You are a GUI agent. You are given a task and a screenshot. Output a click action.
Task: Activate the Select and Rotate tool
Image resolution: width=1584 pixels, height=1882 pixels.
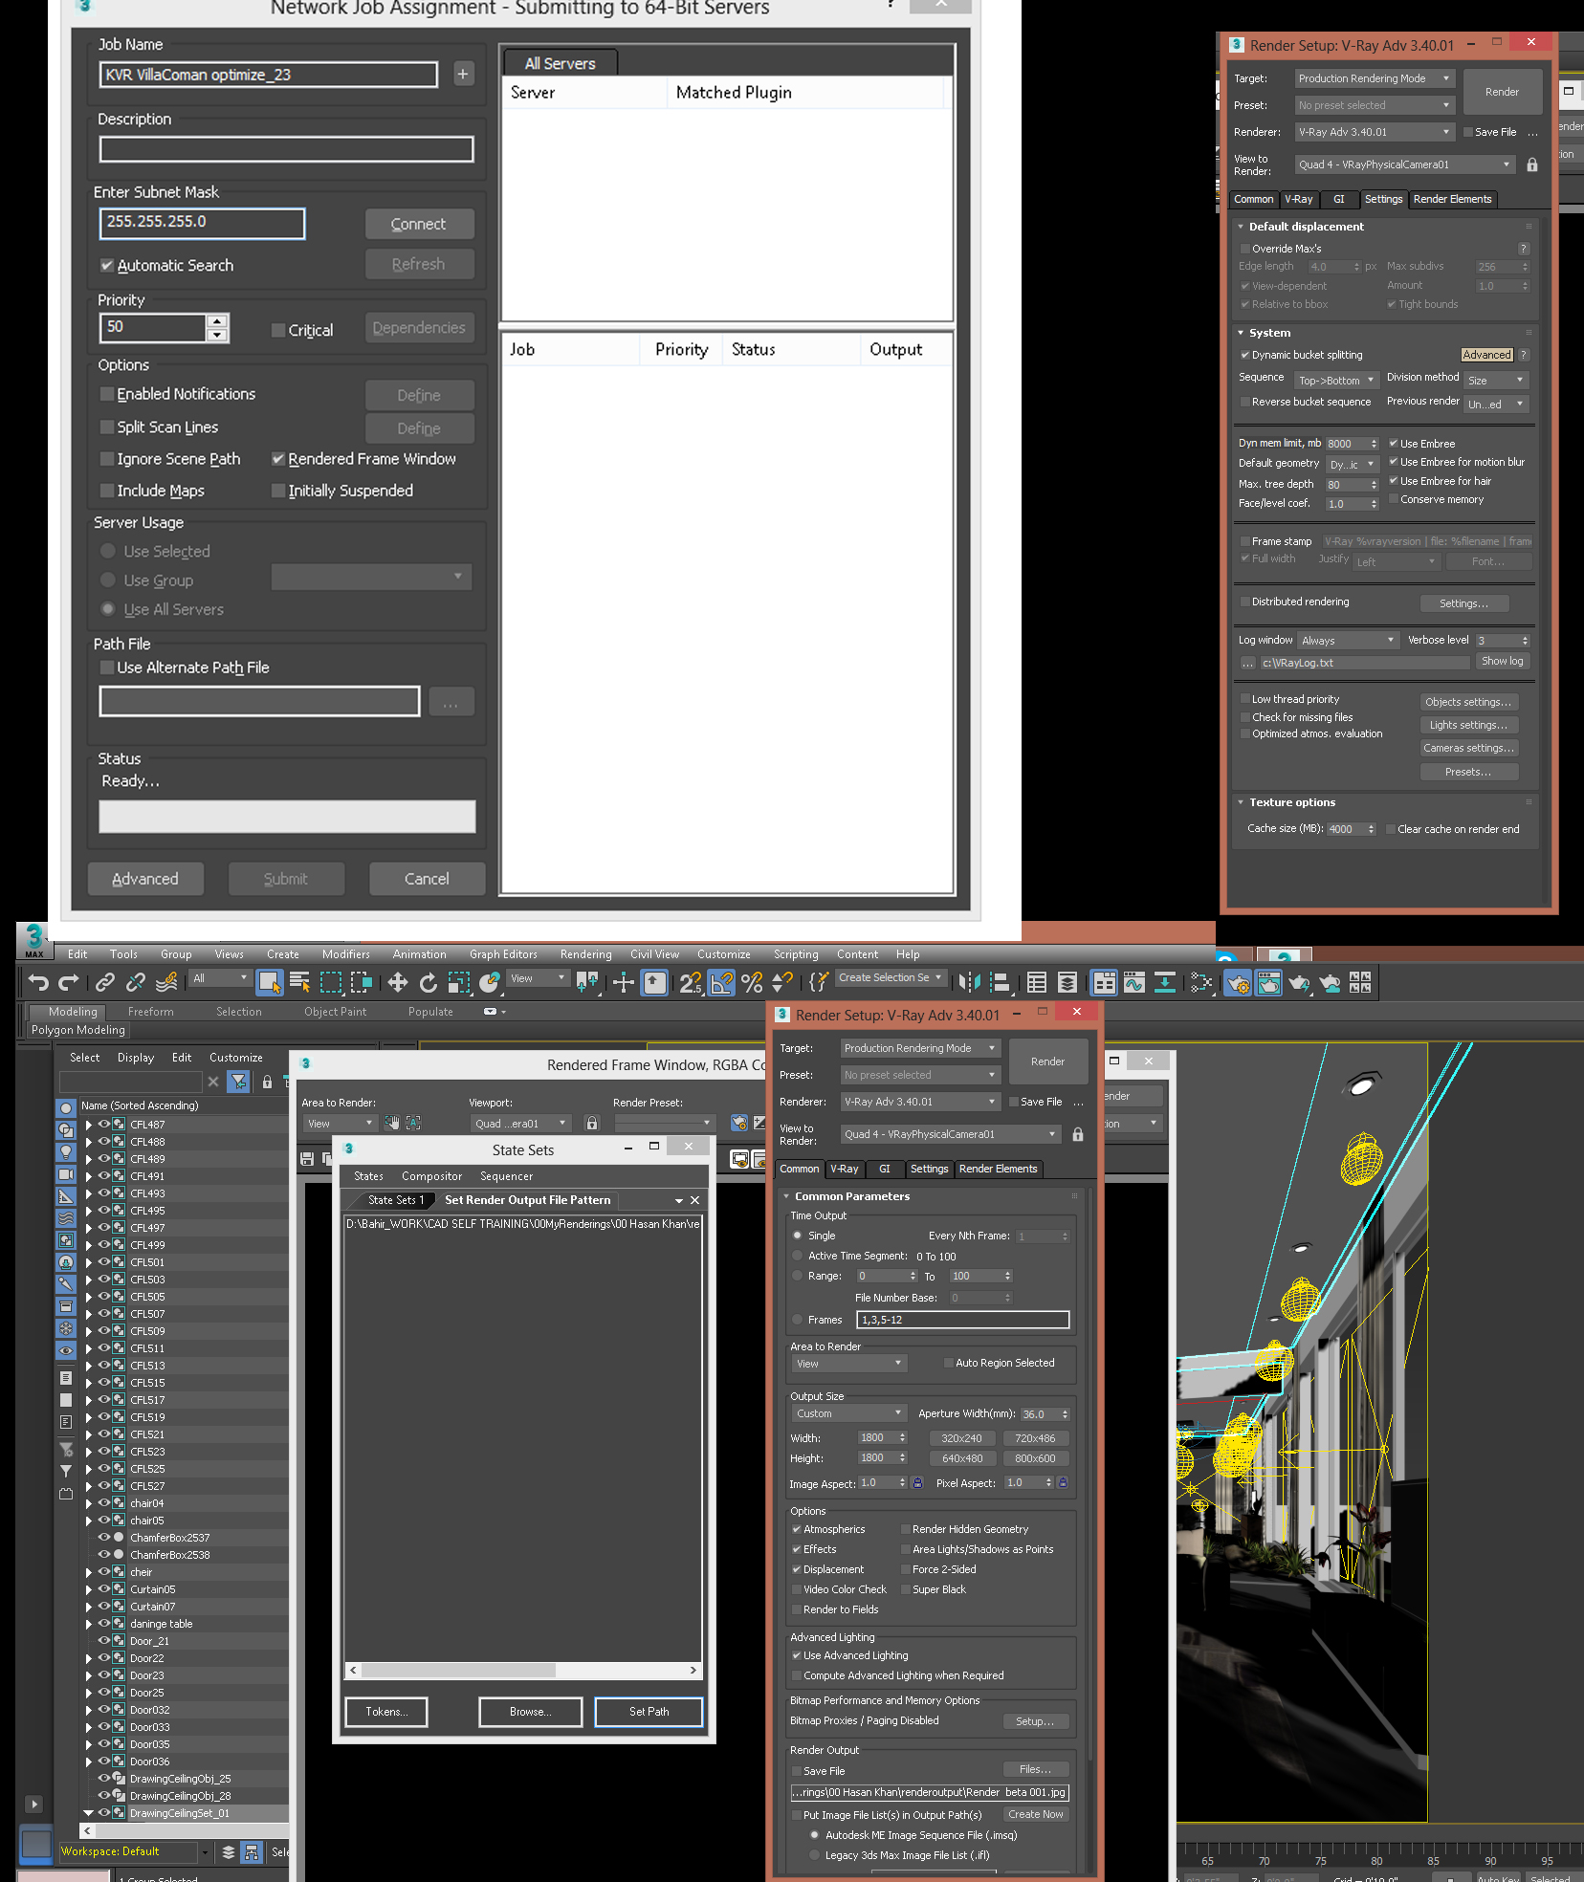point(429,982)
